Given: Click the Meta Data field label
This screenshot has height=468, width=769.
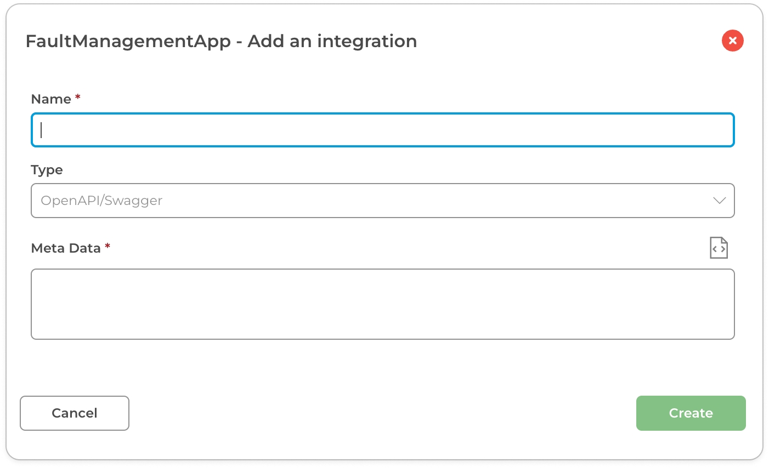Looking at the screenshot, I should pos(66,248).
